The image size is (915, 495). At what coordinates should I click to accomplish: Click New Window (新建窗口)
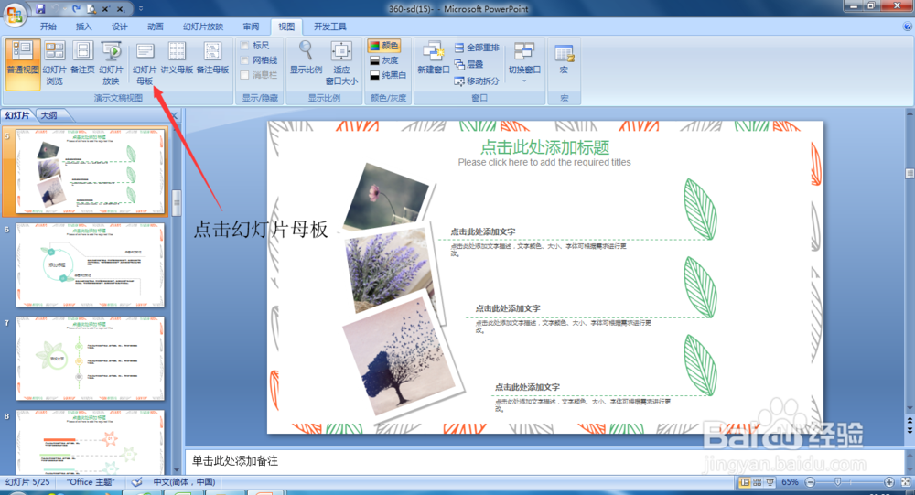click(x=433, y=58)
